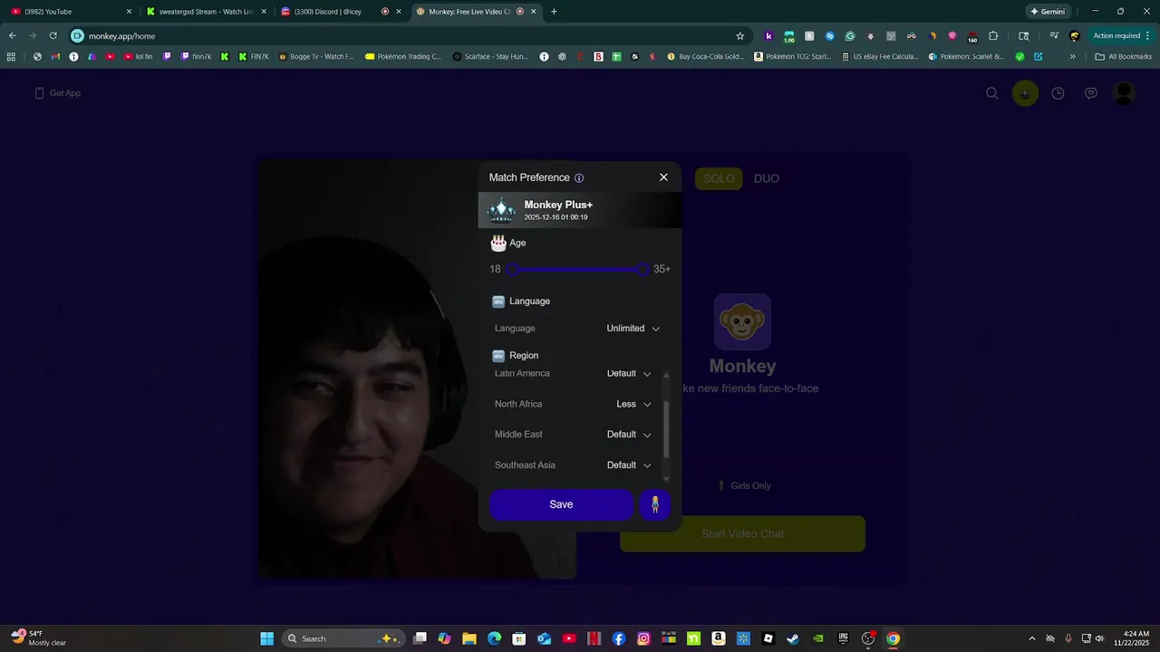Open the profile avatar menu

1124,93
